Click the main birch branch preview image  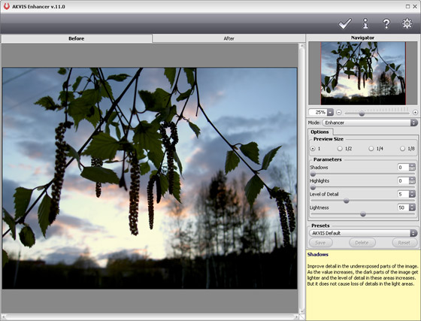150,178
